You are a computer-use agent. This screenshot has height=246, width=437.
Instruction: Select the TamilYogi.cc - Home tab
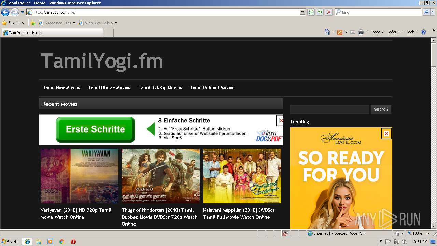52,33
